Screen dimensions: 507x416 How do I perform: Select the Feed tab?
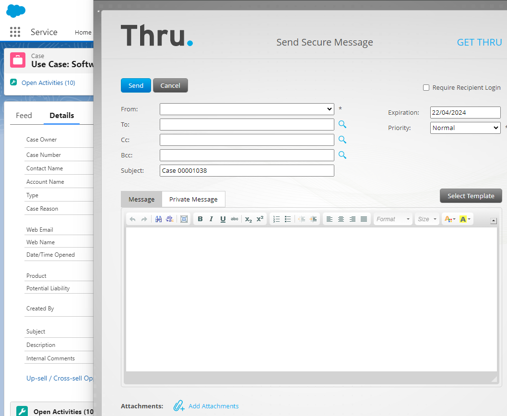click(x=24, y=116)
